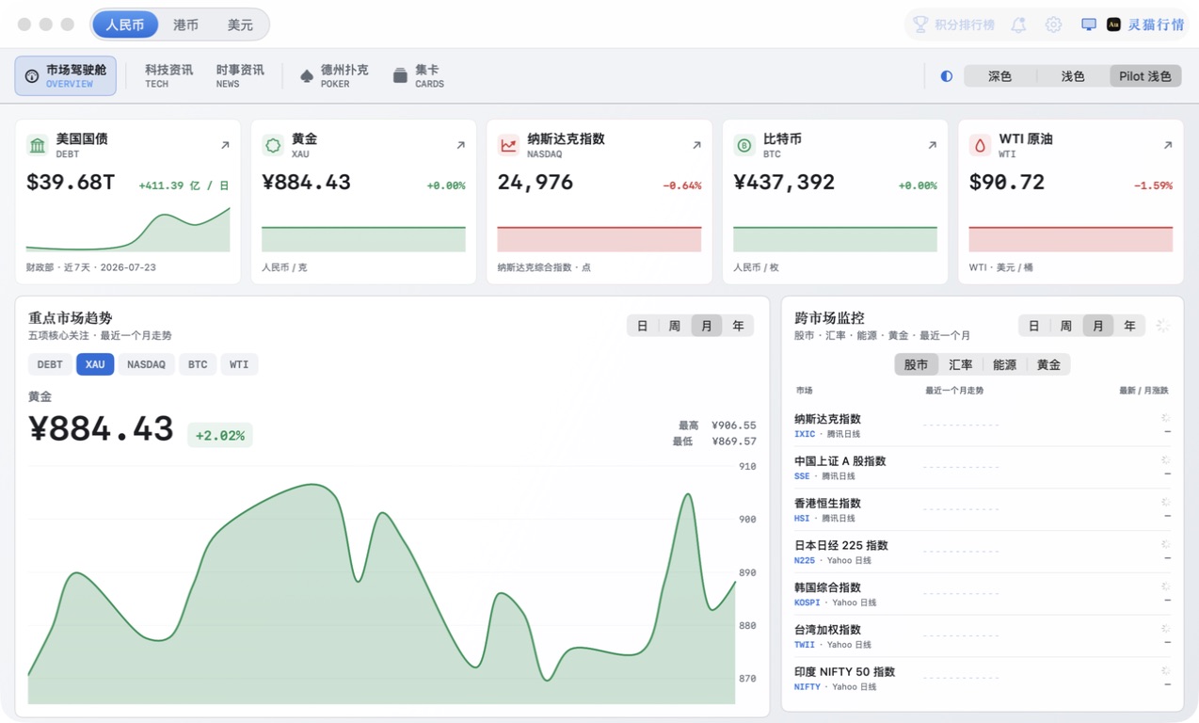Click the 台湾加权指数 TWII row

(x=983, y=636)
